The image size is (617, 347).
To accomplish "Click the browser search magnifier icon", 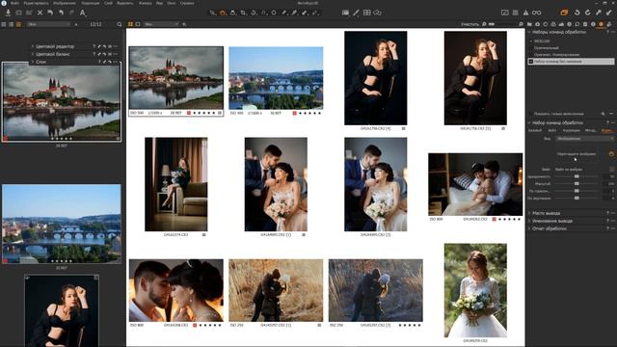I will click(120, 24).
